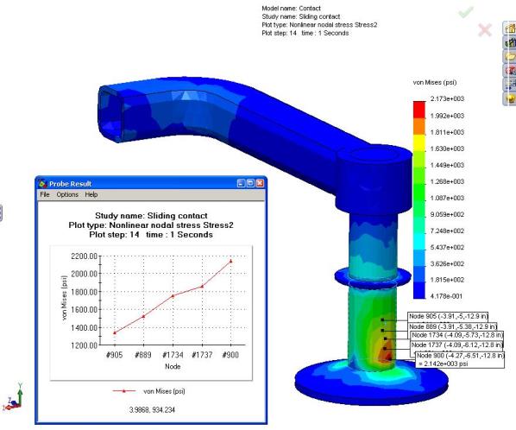Click the red task pane icon
Viewport: 516px width, 430px height.
(x=510, y=71)
